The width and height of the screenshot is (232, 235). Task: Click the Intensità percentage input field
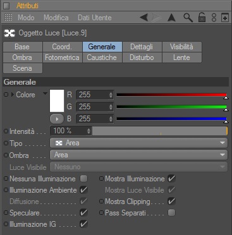point(71,131)
